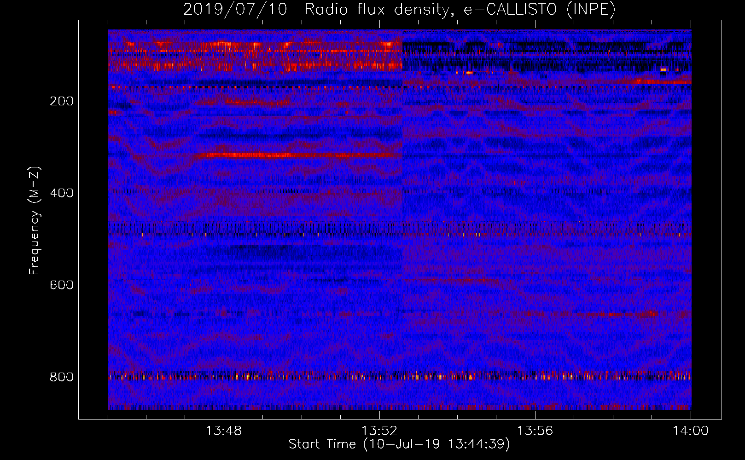Viewport: 745px width, 460px height.
Task: Click the 13:56 time tick label
Action: (x=535, y=431)
